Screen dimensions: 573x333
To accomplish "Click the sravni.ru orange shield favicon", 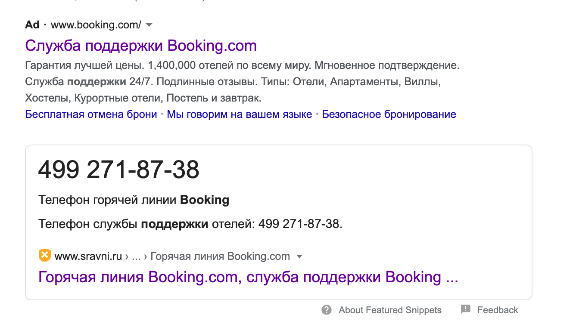I will 44,256.
